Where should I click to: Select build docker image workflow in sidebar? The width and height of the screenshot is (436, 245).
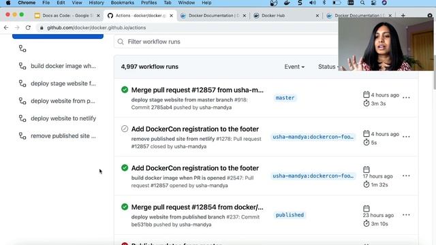point(63,66)
